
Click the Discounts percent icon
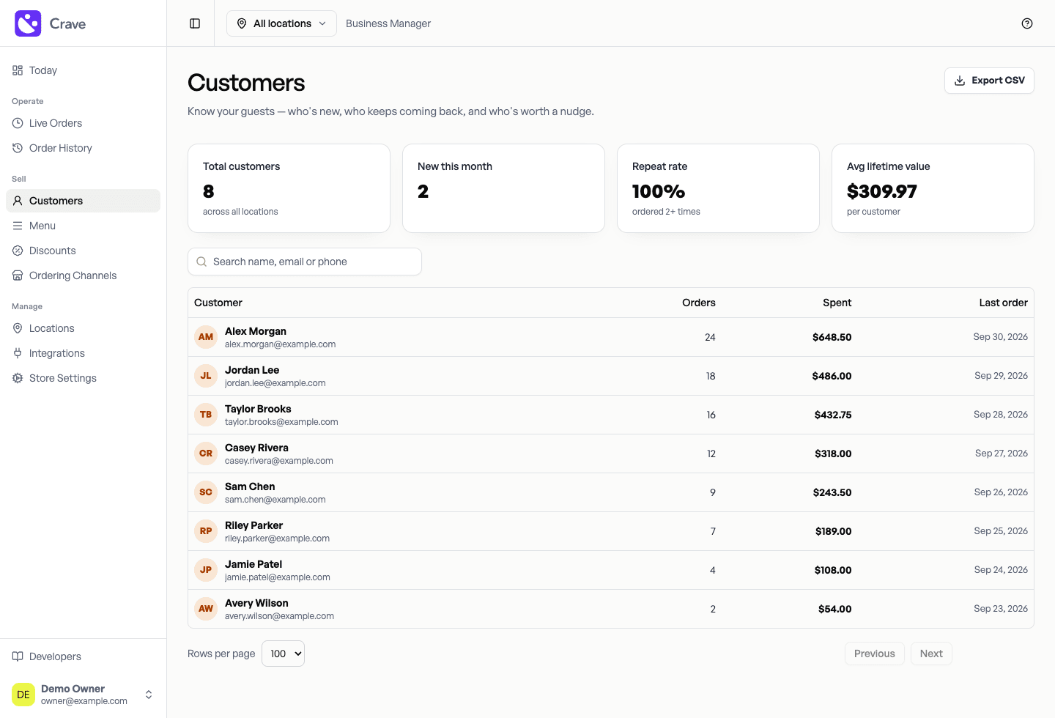18,251
